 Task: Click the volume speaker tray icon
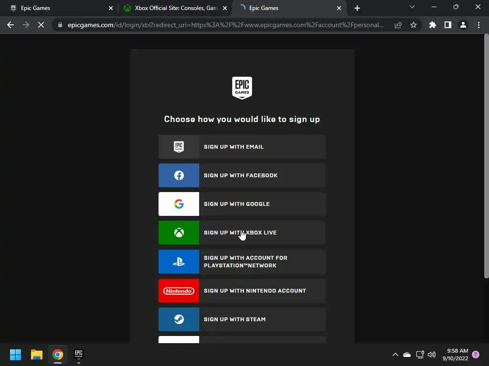432,355
